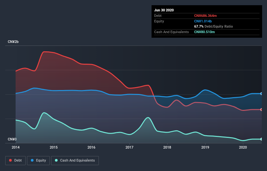Click the CN¥2b y-axis label
The image size is (267, 171).
tap(13, 42)
